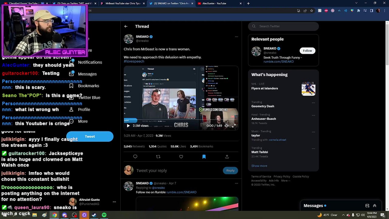
Task: Expand the Messages drawer
Action: click(375, 206)
